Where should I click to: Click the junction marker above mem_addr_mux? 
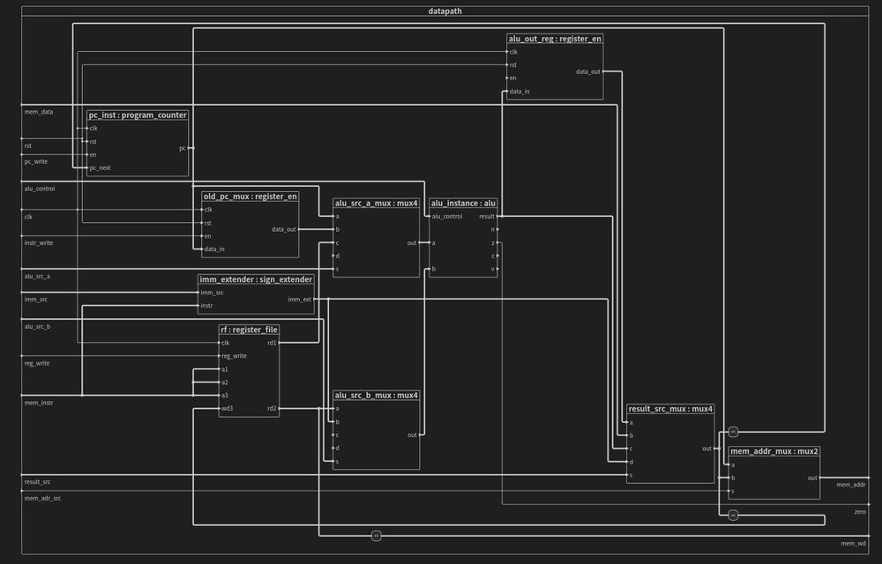coord(732,432)
